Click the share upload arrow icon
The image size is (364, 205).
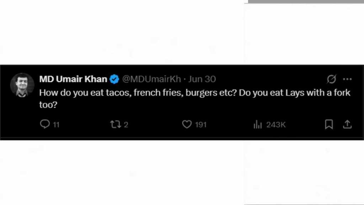point(347,124)
